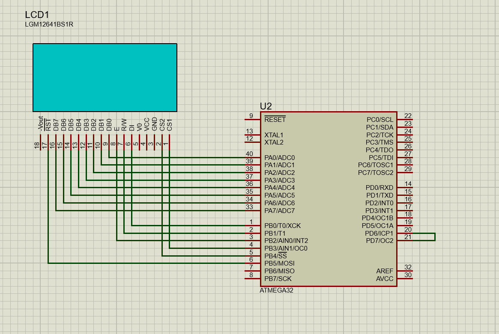Select the PD7/OC2 pin label
Screen dimensions: 499x334
pyautogui.click(x=379, y=241)
